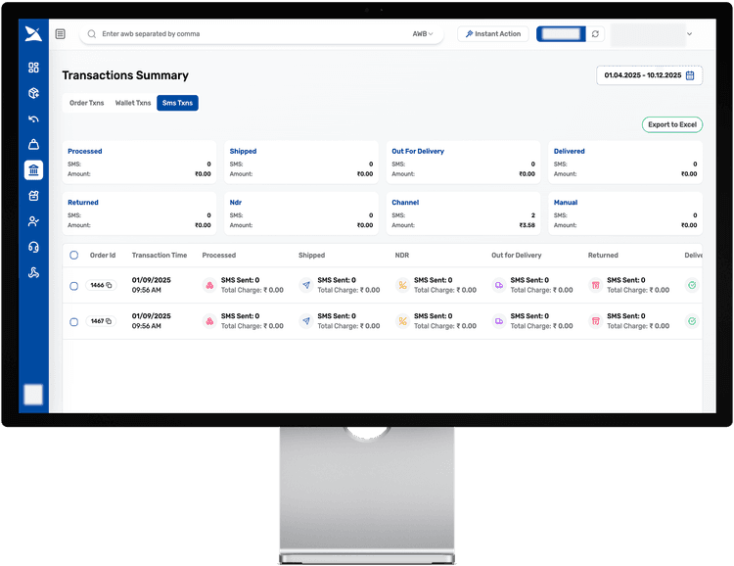The width and height of the screenshot is (734, 566).
Task: Open the returns arrow sidebar icon
Action: point(33,119)
